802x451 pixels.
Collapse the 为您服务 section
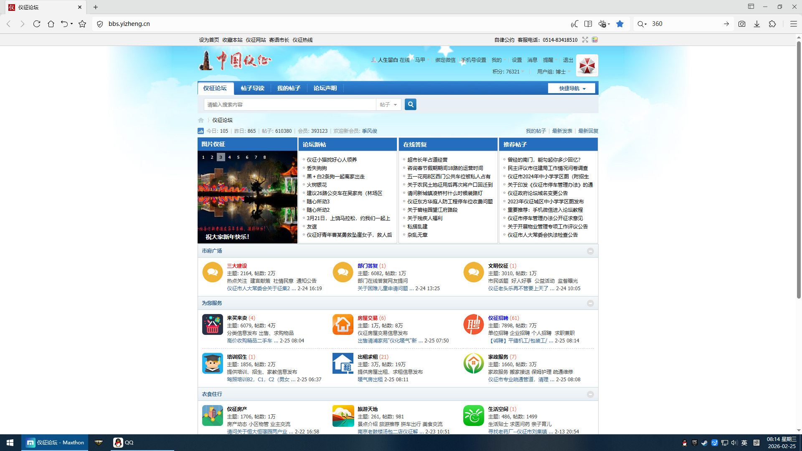coord(590,303)
